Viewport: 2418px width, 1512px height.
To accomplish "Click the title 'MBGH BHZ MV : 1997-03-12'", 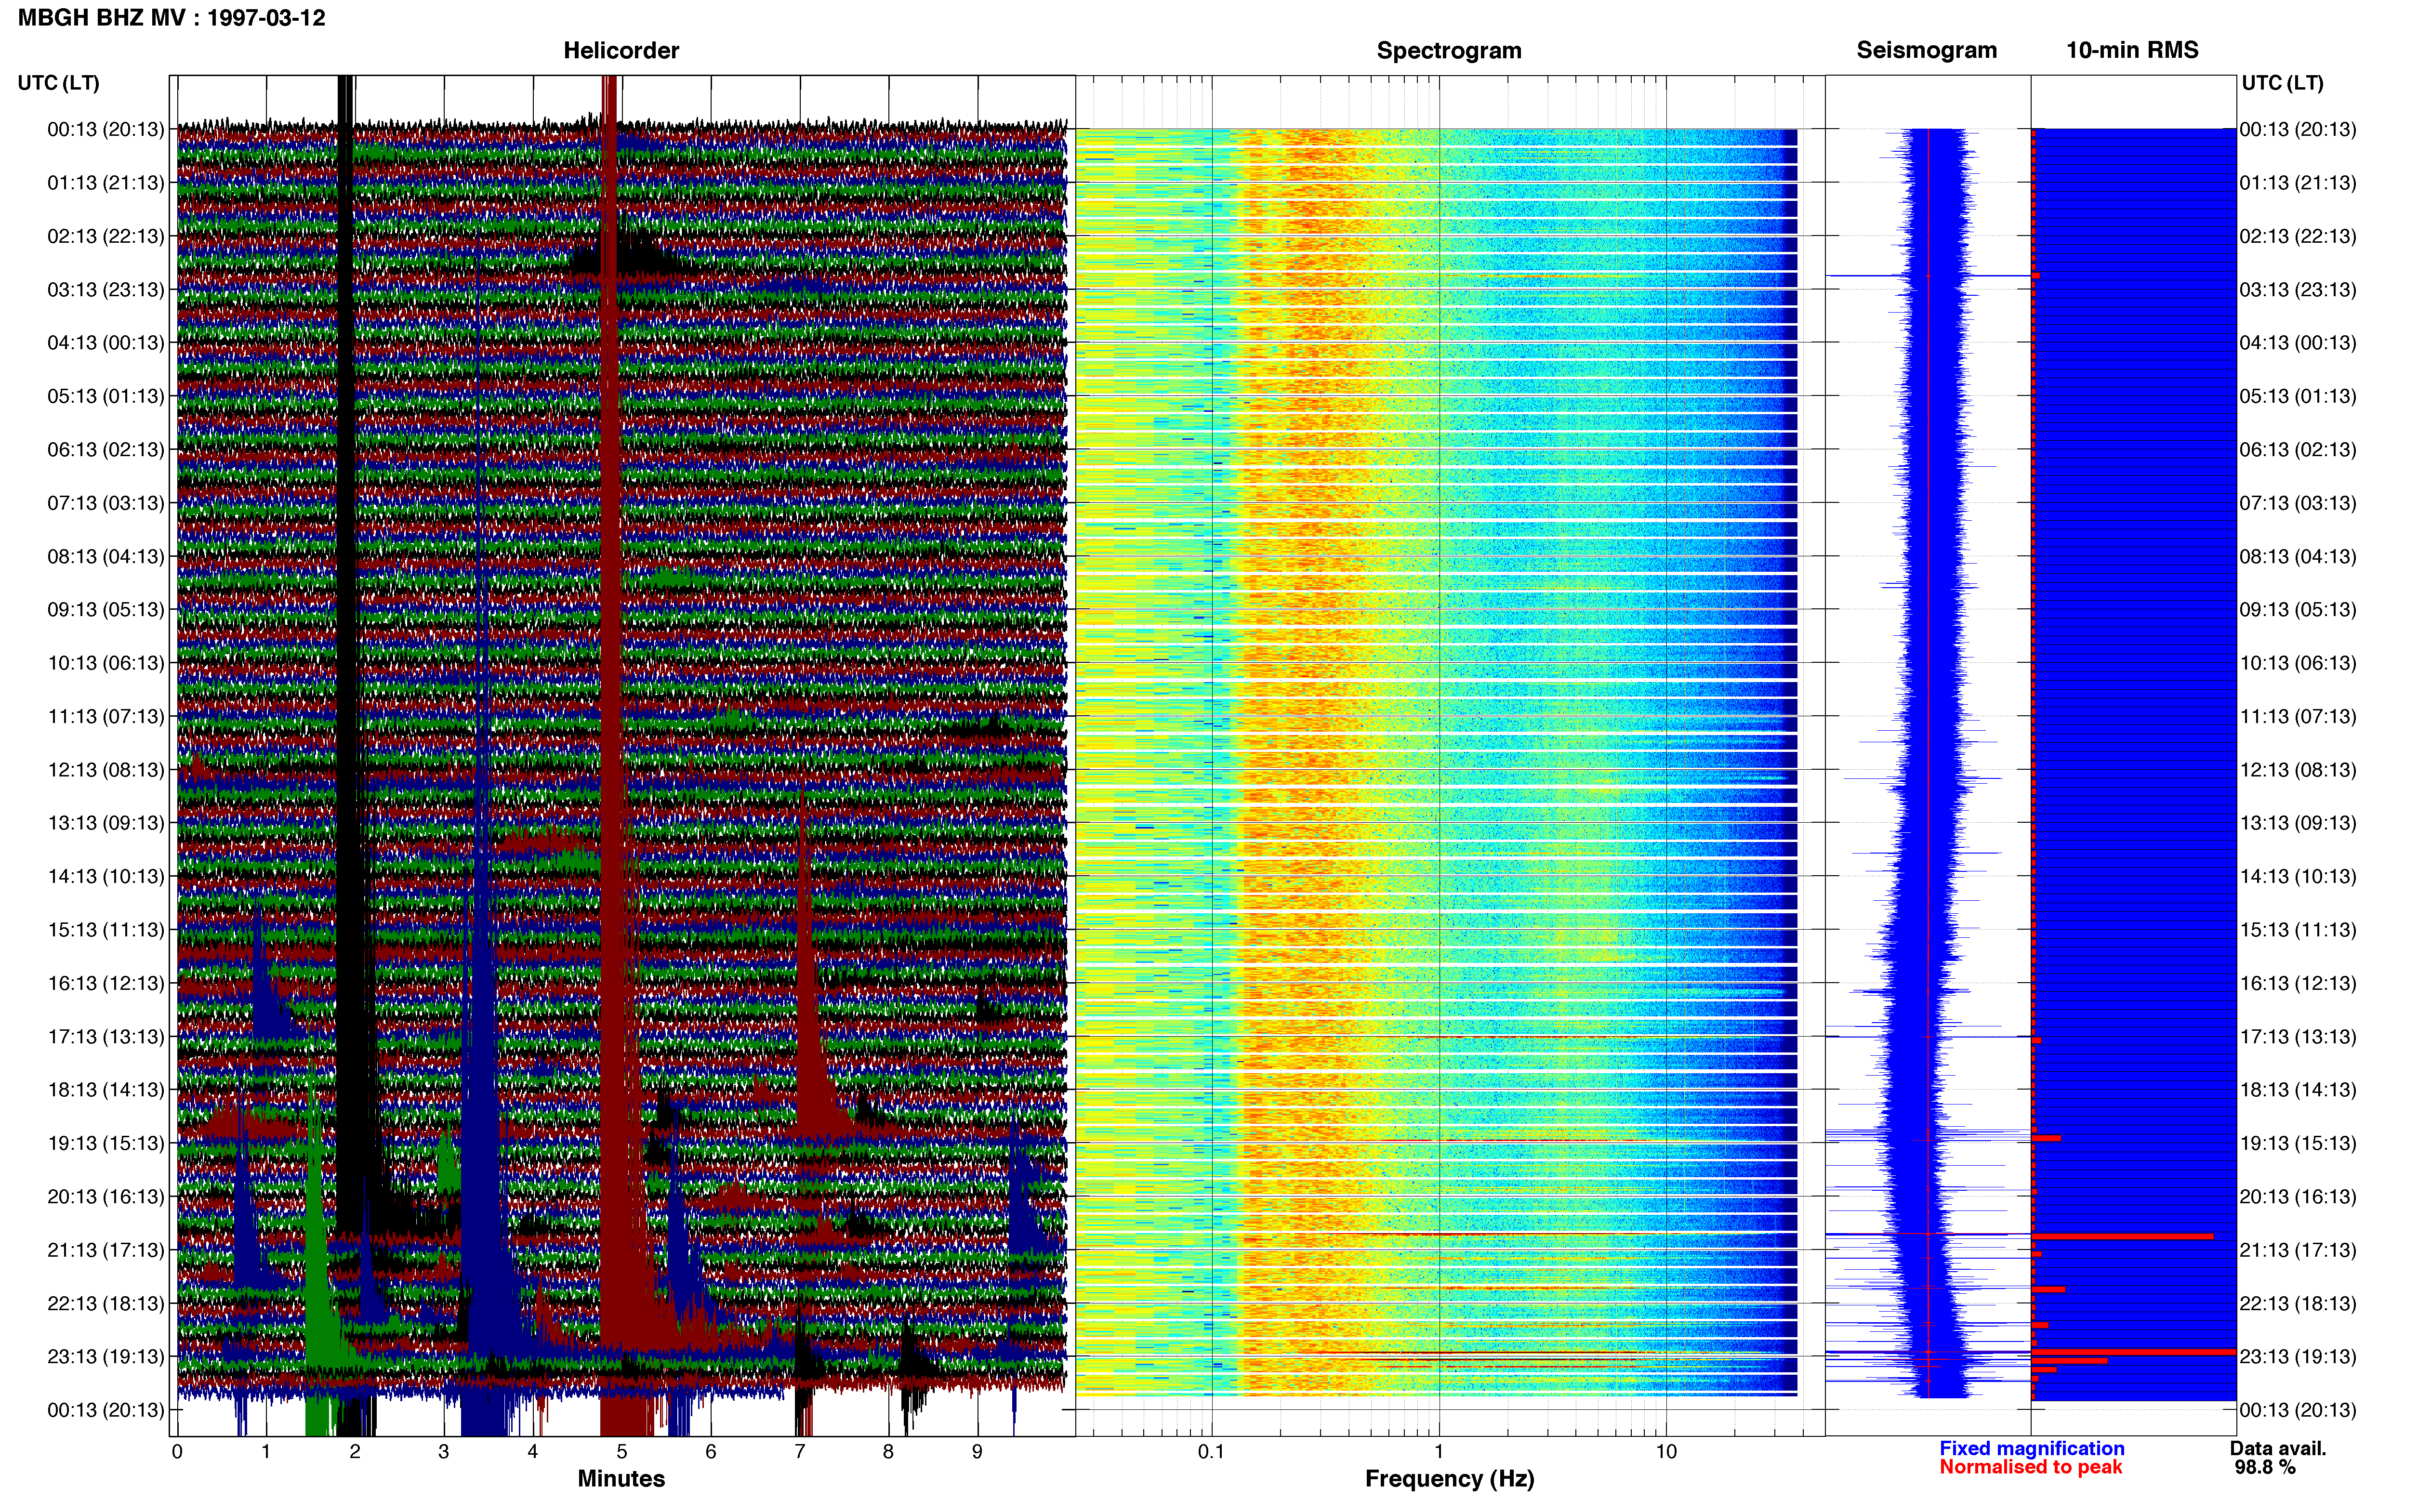I will coord(171,18).
